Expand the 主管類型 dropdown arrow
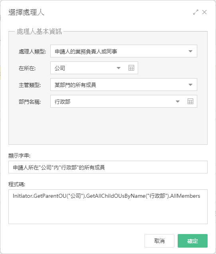The width and height of the screenshot is (216, 254). (x=190, y=85)
